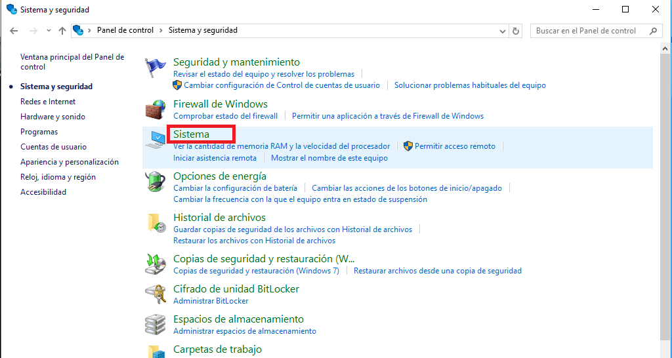Open Ventana principal del Panel de control

(x=72, y=62)
